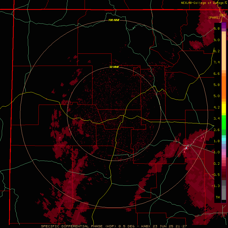
Task: Select the -1.3 value on the scale
Action: [216, 186]
